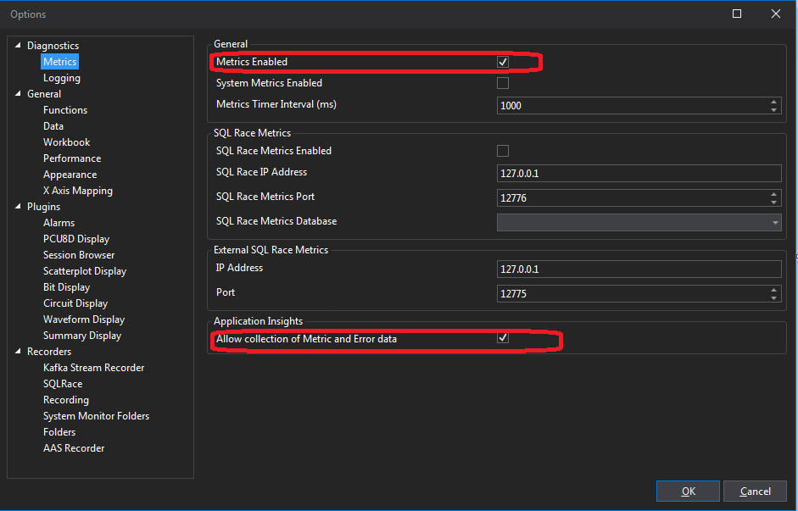Dismiss the dialog with Cancel
Image resolution: width=798 pixels, height=511 pixels.
(754, 491)
